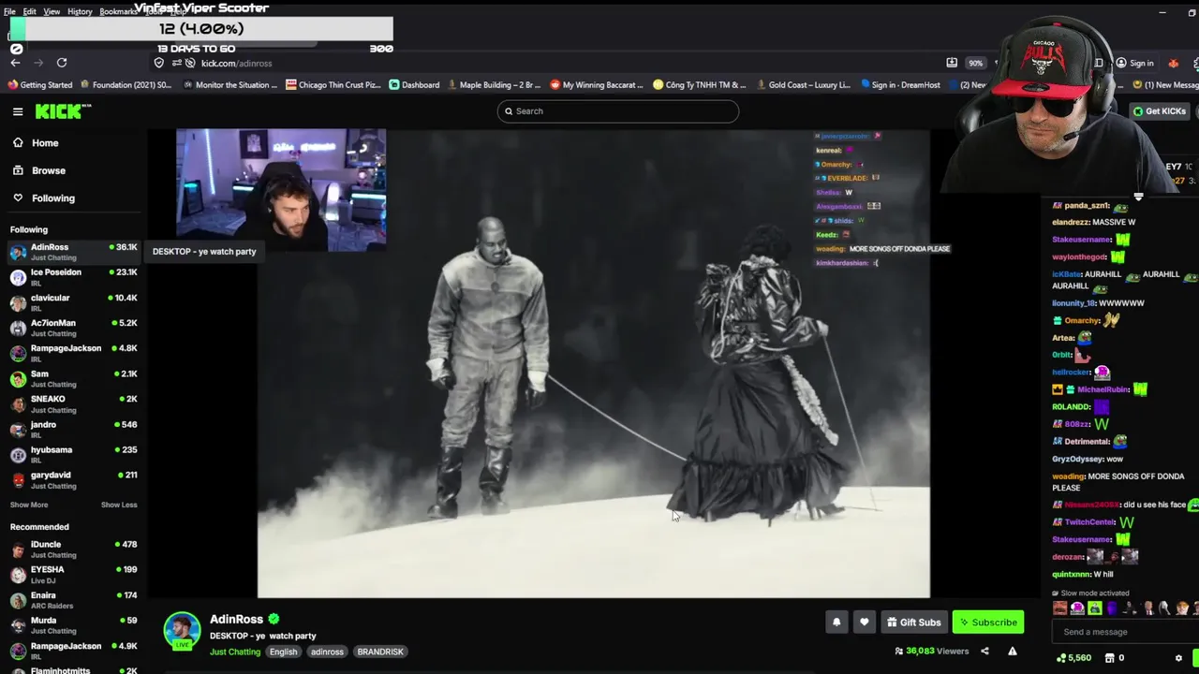This screenshot has width=1199, height=674.
Task: Open the Gold Coast Luxury bookmark
Action: click(x=802, y=84)
